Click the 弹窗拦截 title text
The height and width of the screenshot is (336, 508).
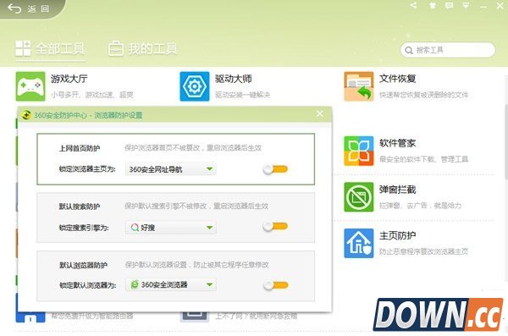pyautogui.click(x=398, y=190)
